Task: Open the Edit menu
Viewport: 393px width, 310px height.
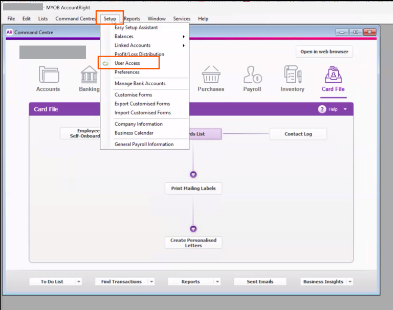Action: coord(26,19)
